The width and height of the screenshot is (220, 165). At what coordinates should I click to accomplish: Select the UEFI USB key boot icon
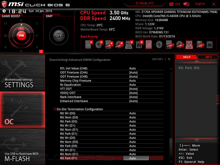(x=129, y=45)
